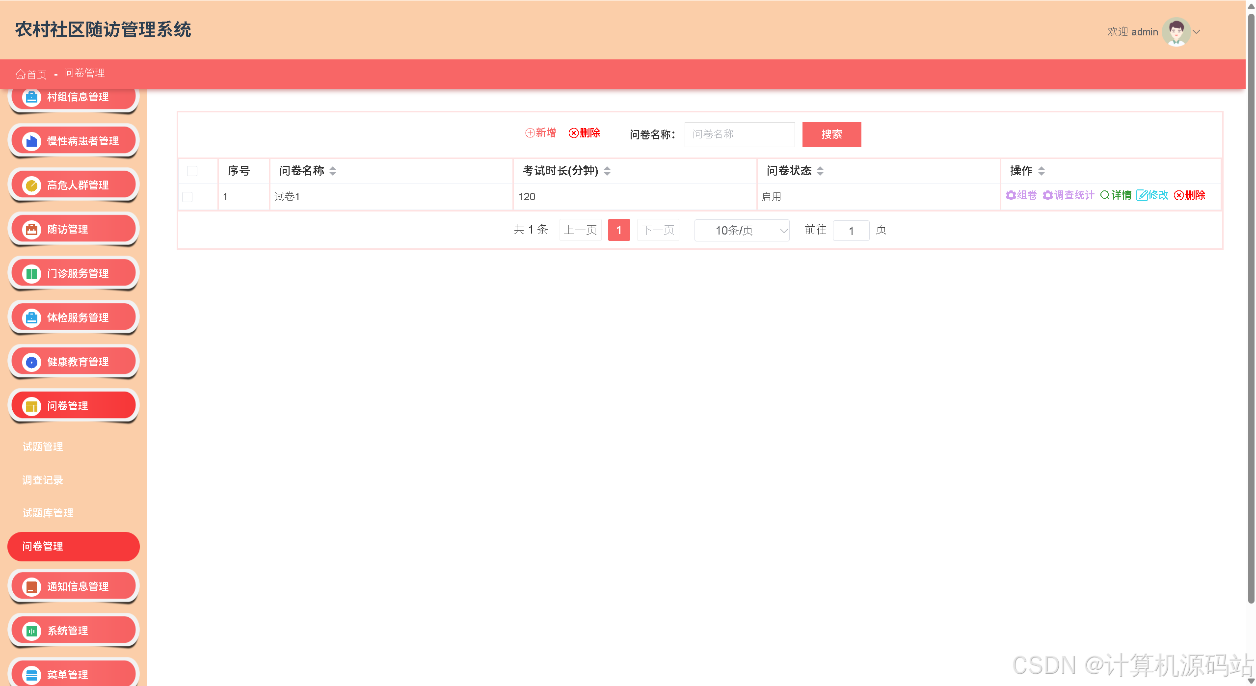Open 门诊服务管理 menu
Screen dimensions: 1256x686
tap(74, 273)
